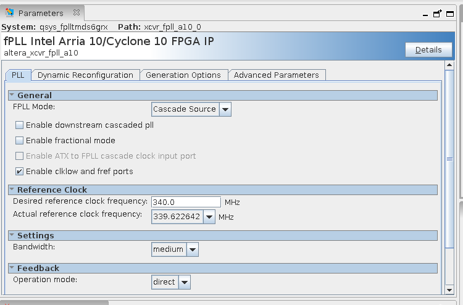The width and height of the screenshot is (463, 305).
Task: Open the FPLL Mode dropdown
Action: click(225, 109)
